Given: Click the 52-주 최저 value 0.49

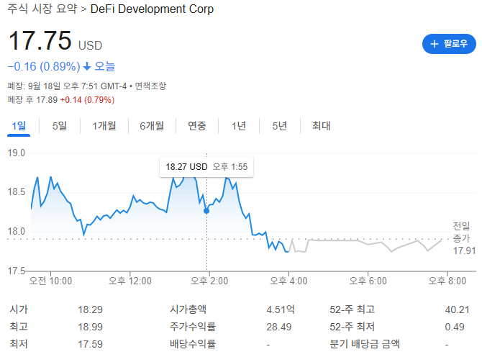Looking at the screenshot, I should 455,327.
